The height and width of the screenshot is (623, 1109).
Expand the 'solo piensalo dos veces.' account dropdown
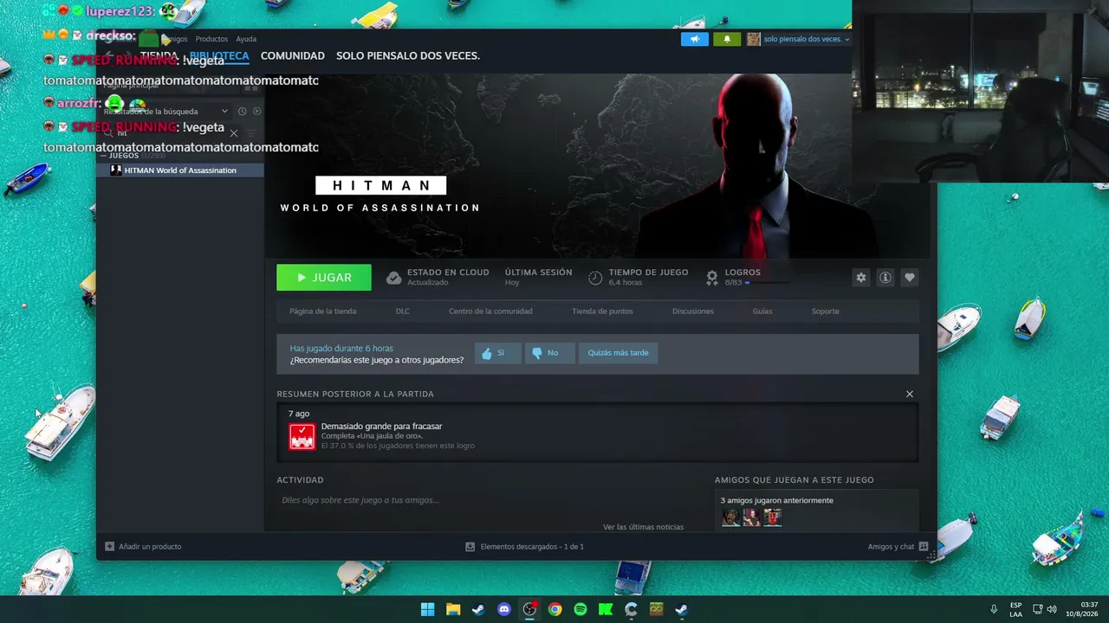coord(806,39)
